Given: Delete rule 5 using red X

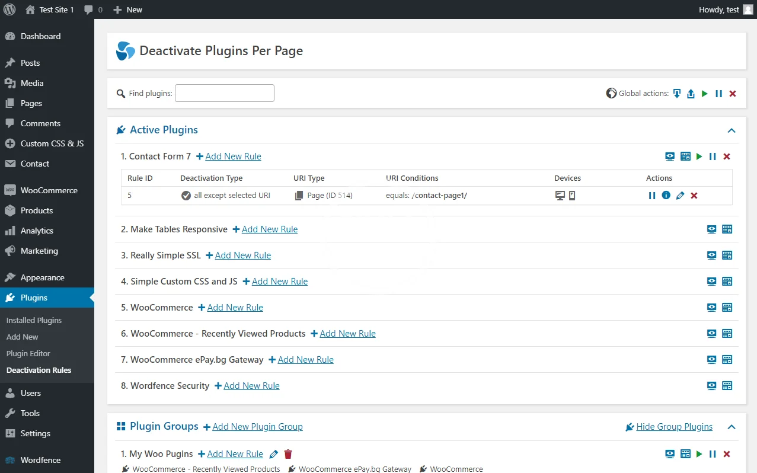Looking at the screenshot, I should 694,196.
